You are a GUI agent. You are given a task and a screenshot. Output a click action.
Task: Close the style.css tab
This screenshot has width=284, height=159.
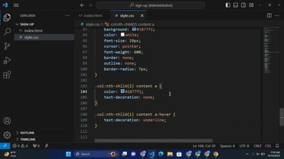point(142,16)
